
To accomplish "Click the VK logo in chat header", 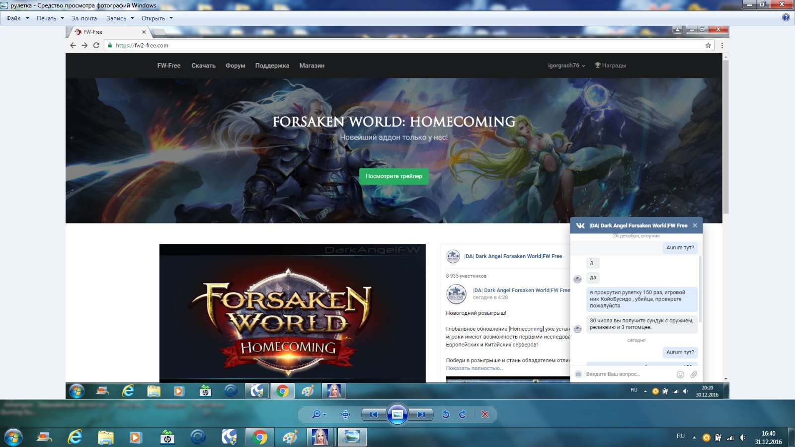I will pyautogui.click(x=580, y=225).
